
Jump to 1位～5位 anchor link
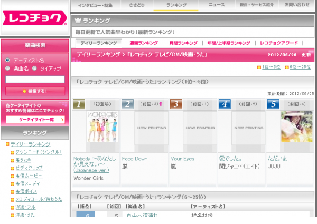click(271, 67)
